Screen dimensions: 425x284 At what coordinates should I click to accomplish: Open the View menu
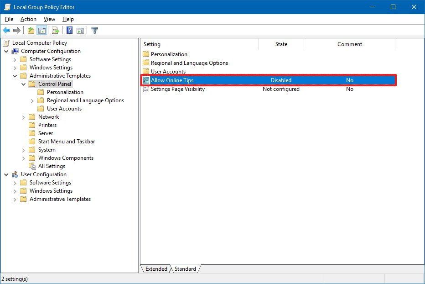49,19
